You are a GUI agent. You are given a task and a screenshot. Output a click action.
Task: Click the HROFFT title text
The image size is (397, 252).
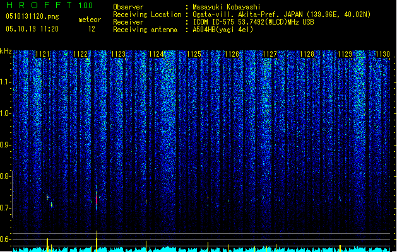[39, 5]
